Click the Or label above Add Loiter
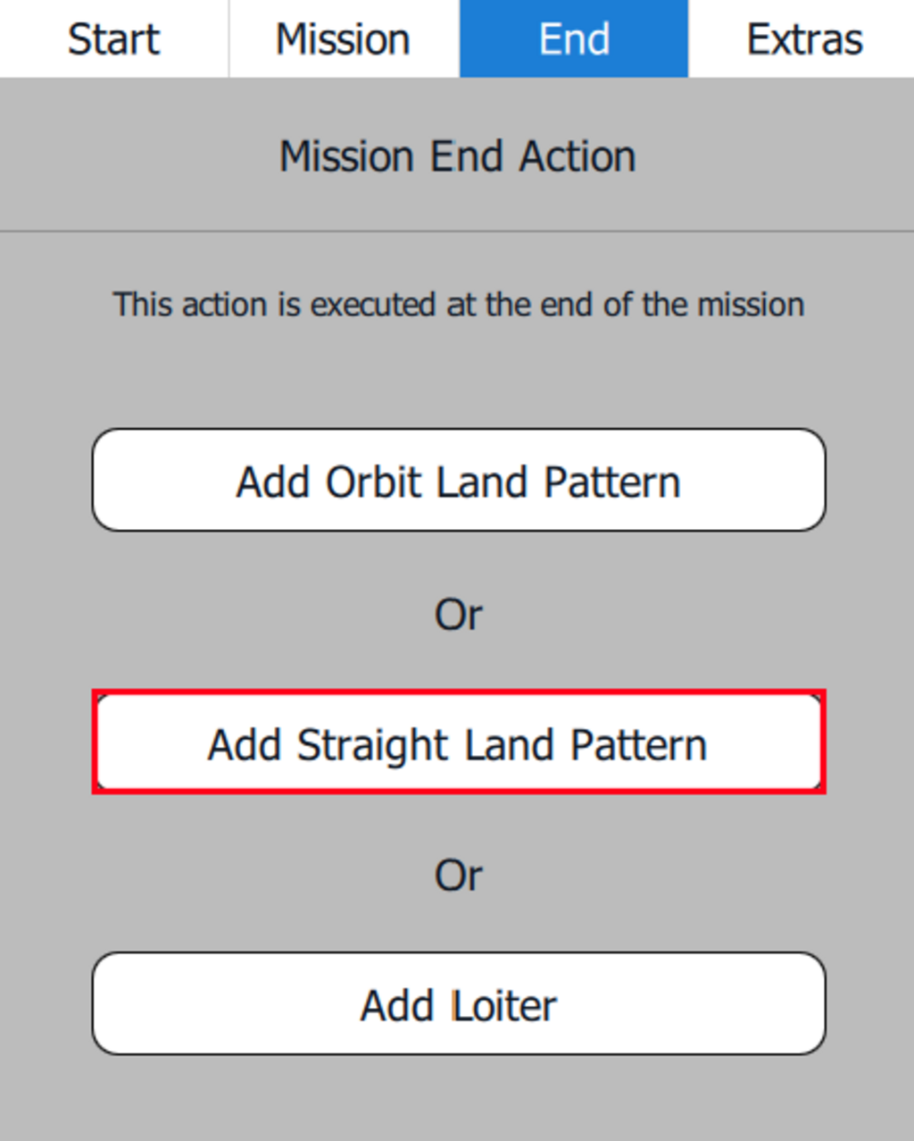Screen dimensions: 914x1141 (x=458, y=875)
